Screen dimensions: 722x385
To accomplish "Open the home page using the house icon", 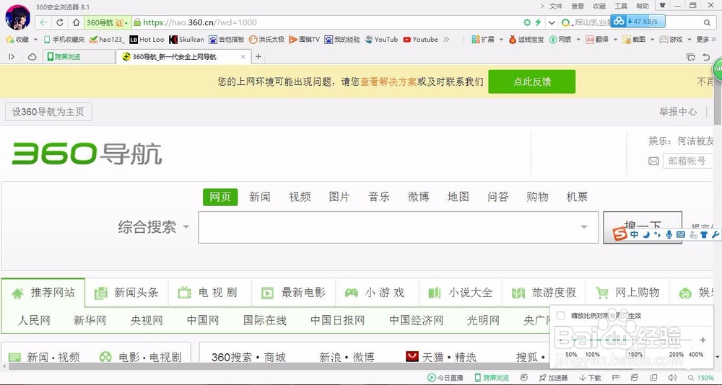I will pyautogui.click(x=76, y=22).
